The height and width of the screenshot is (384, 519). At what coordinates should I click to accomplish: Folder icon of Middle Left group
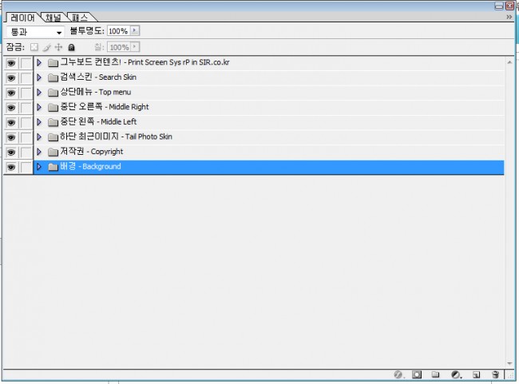pyautogui.click(x=53, y=122)
